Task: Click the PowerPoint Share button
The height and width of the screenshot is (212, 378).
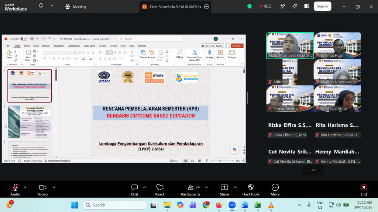Action: click(237, 46)
